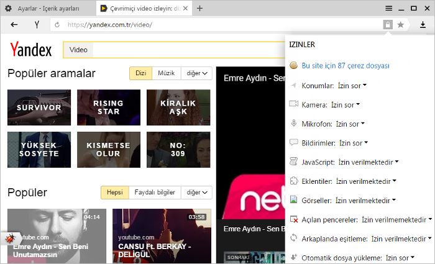Screen dimensions: 435x264
Task: Click the IZINLER panel heading
Action: (x=302, y=45)
